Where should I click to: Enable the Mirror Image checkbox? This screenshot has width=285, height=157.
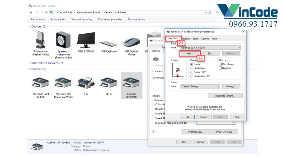(220, 64)
